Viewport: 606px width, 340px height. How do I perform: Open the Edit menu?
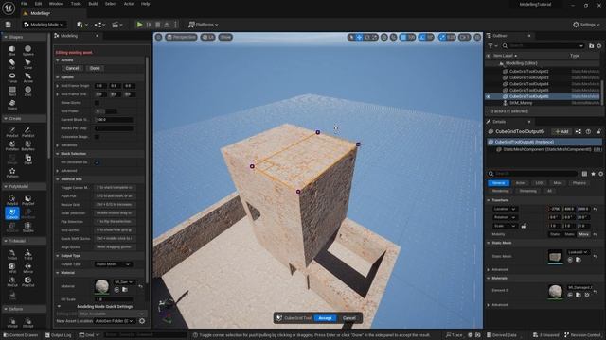point(38,4)
